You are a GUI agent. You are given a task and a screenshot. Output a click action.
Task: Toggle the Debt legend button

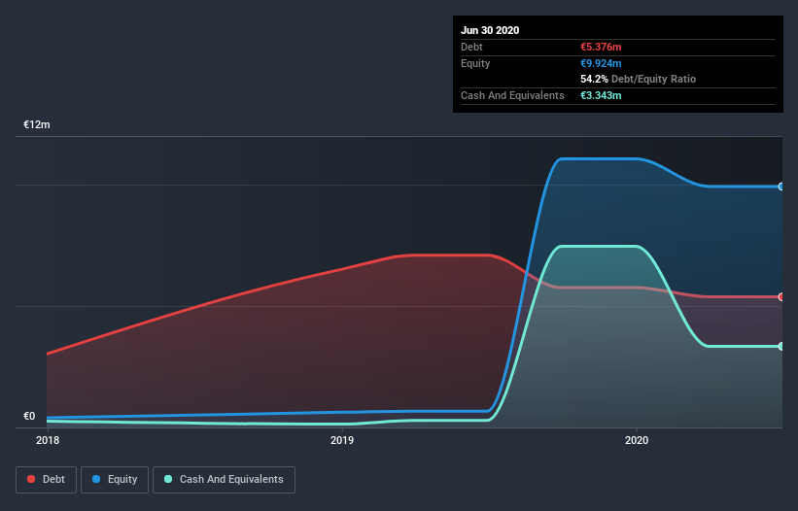(x=46, y=480)
